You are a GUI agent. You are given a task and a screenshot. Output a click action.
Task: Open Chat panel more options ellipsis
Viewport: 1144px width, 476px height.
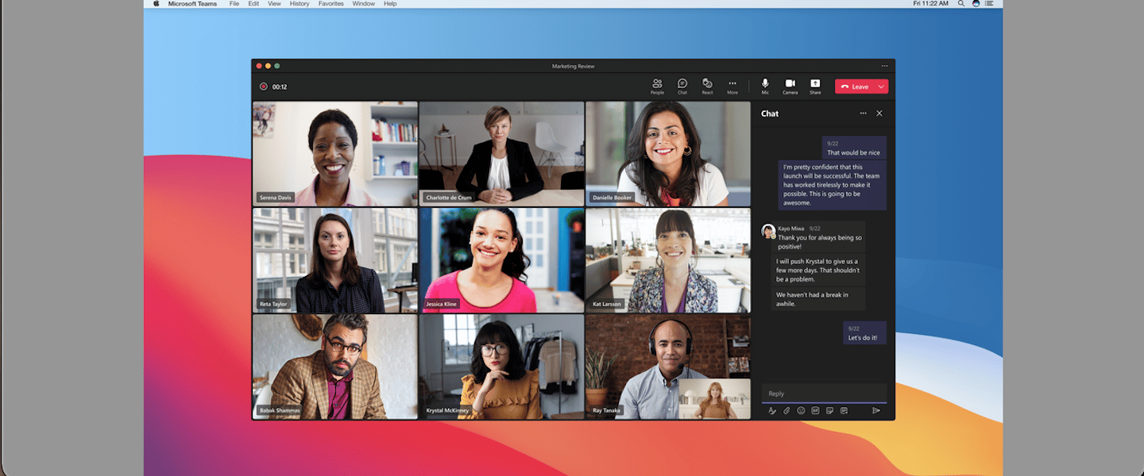point(863,113)
